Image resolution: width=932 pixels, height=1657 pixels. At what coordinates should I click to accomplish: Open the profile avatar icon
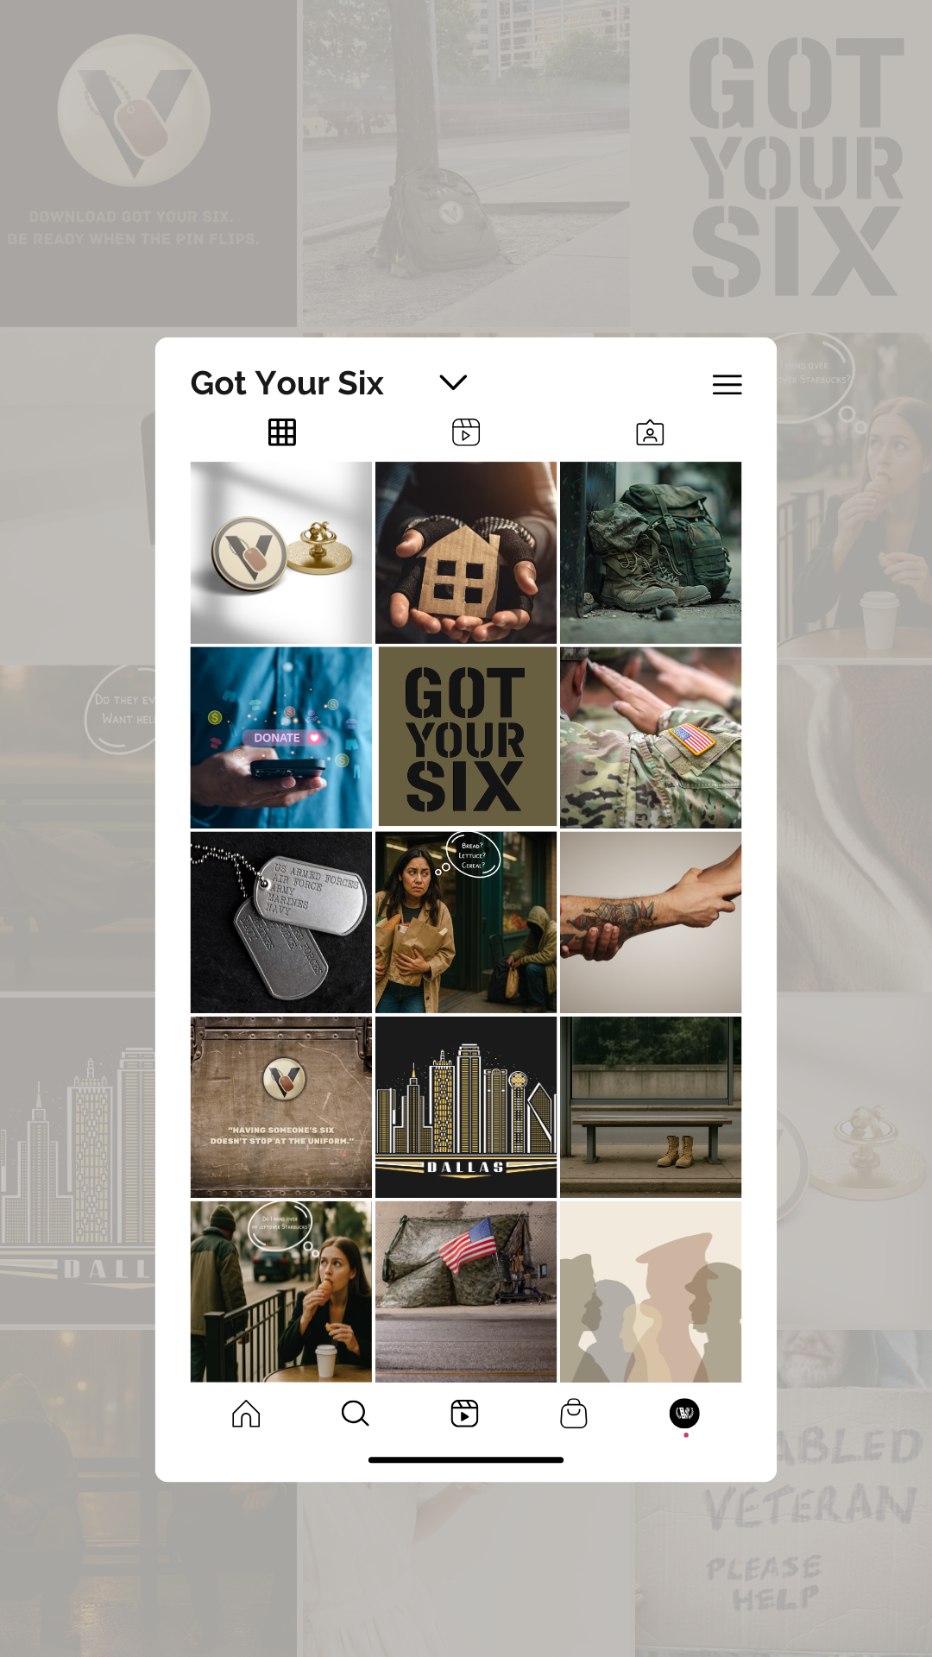[x=684, y=1413]
